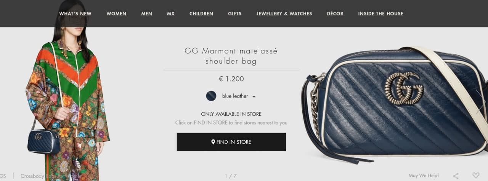Click the FIND IN STORE button

coord(231,142)
